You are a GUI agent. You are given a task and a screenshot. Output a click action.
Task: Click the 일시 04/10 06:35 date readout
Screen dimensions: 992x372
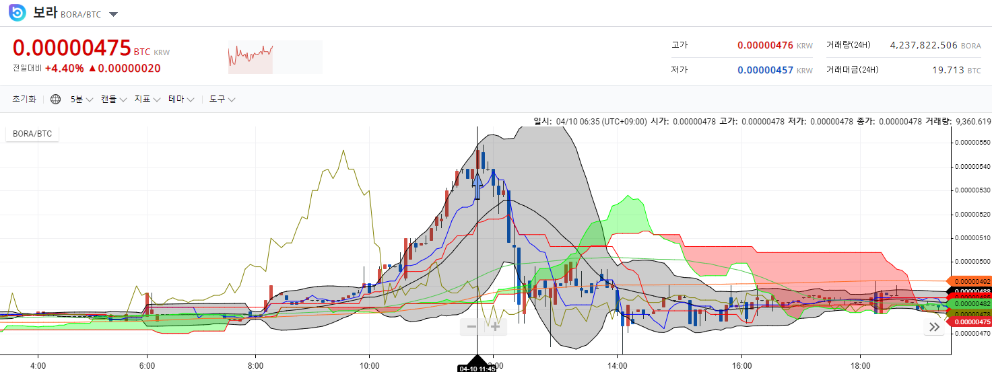tap(590, 122)
